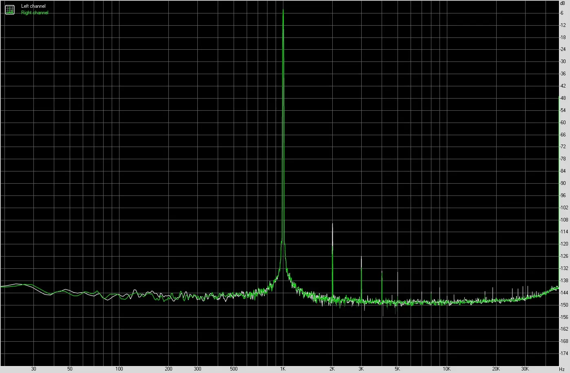The height and width of the screenshot is (373, 570).
Task: Click the -96 dB axis label
Action: tap(563, 195)
